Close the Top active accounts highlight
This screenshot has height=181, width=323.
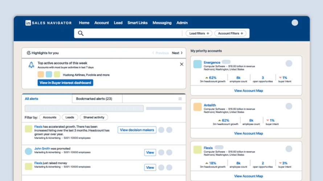pos(181,64)
